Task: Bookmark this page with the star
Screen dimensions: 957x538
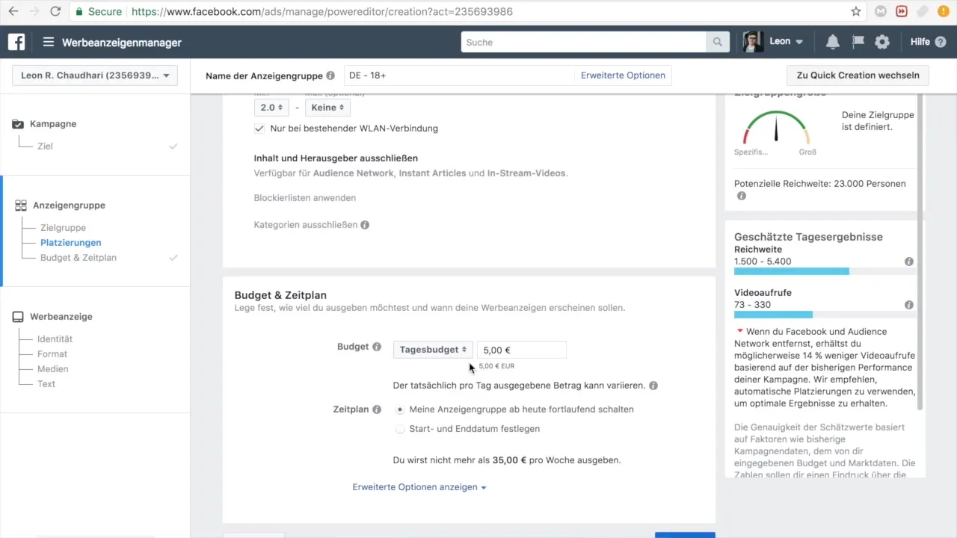Action: pos(856,11)
